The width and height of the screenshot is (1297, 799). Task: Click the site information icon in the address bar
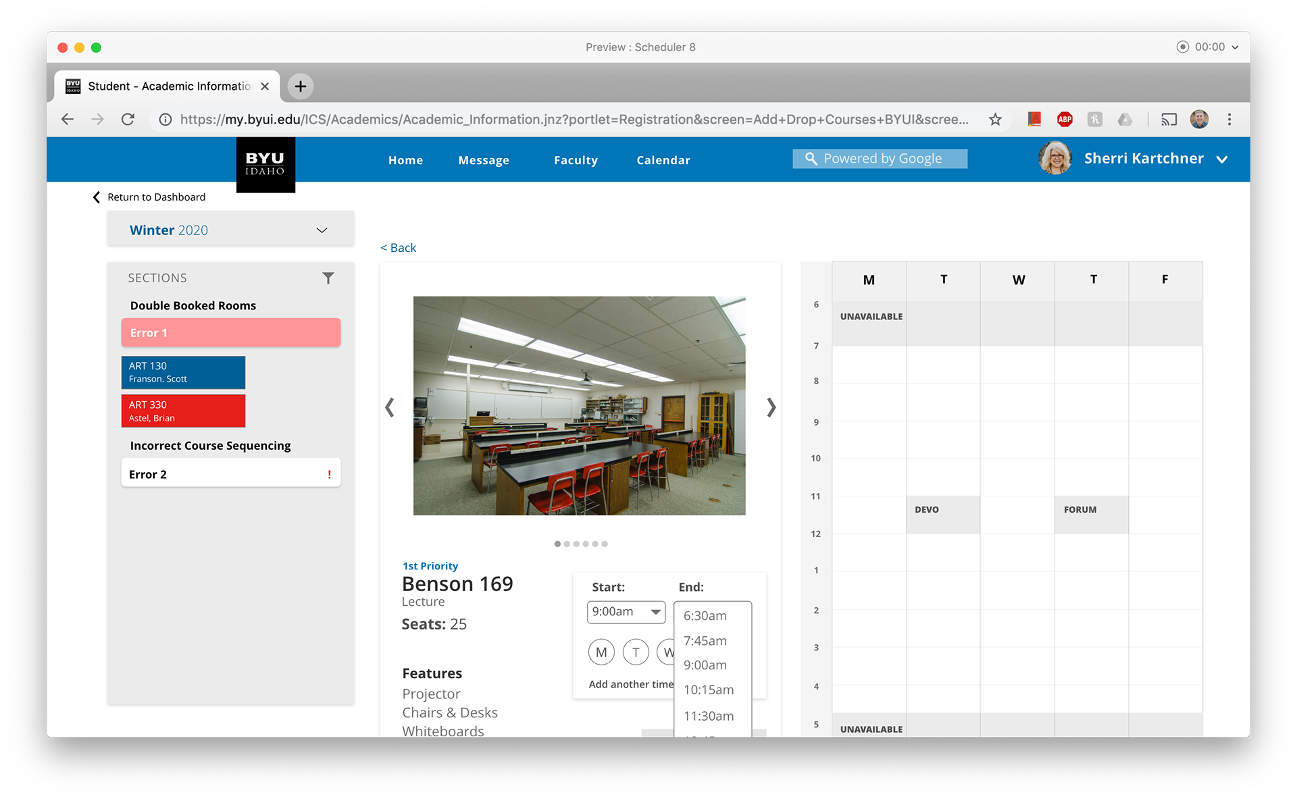pos(165,120)
